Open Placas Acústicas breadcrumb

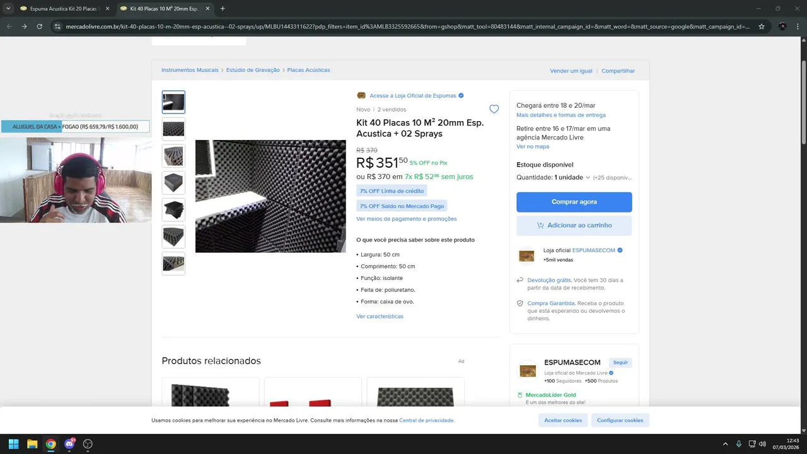308,70
